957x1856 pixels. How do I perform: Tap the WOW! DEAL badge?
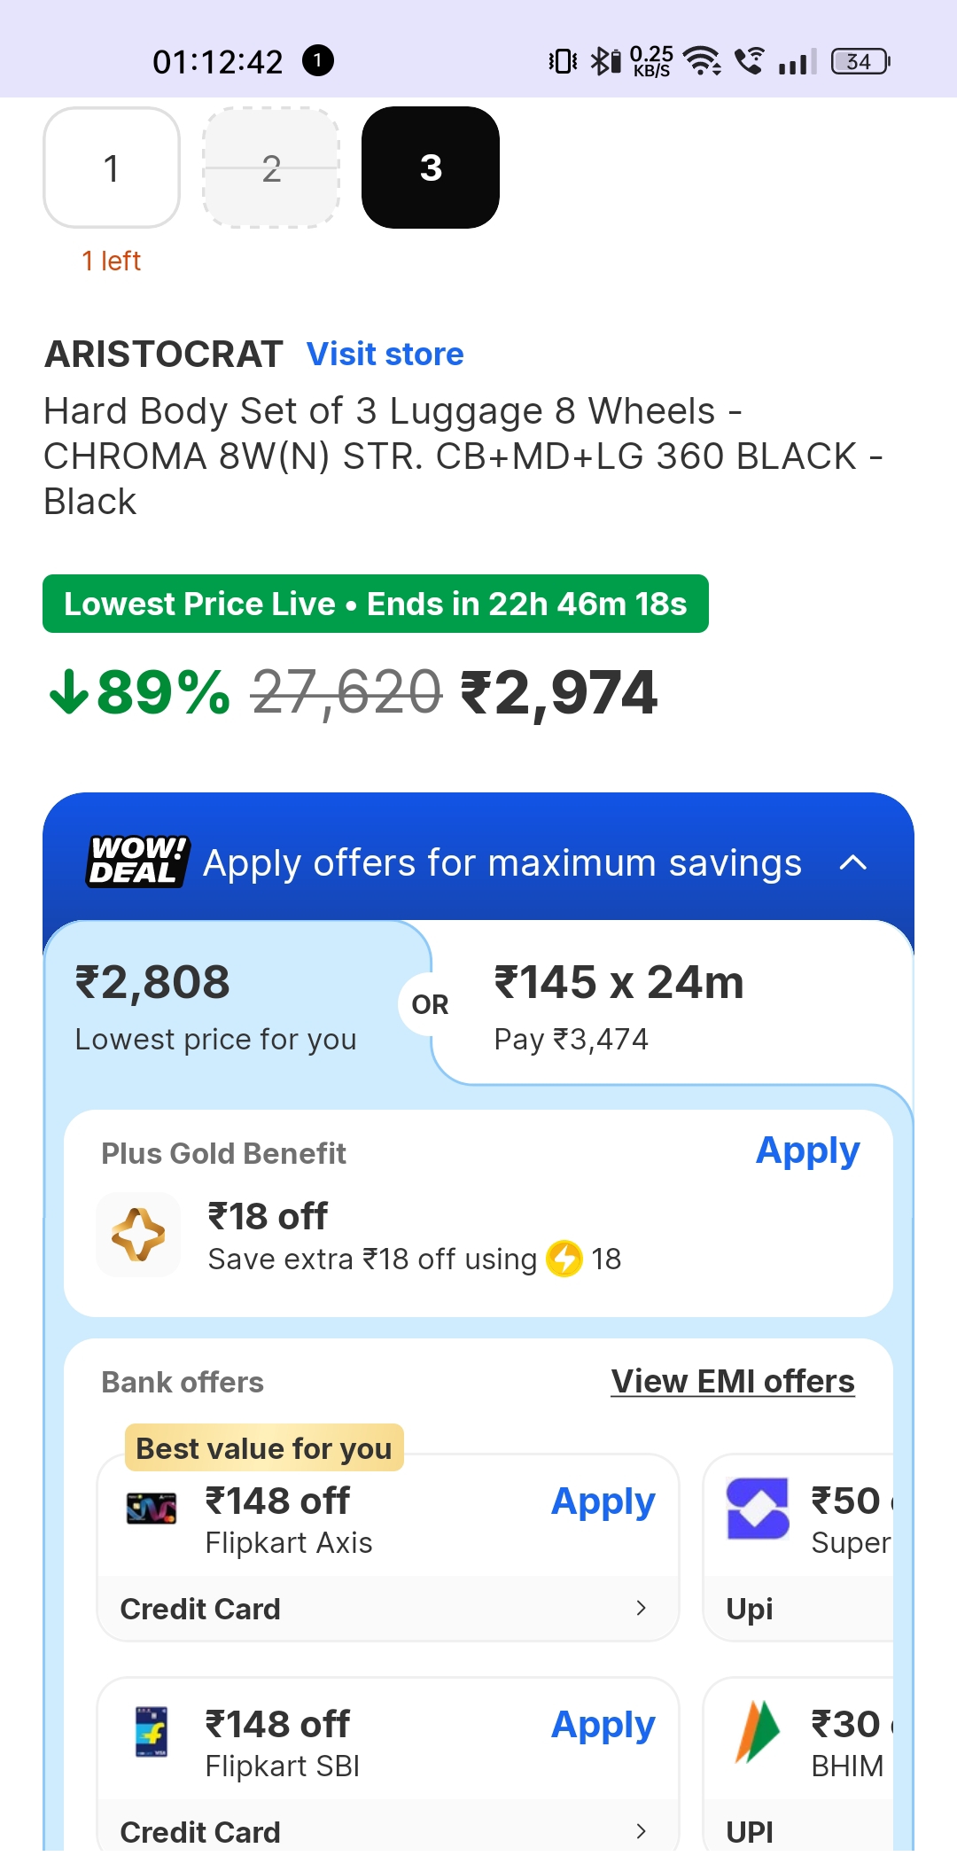coord(137,861)
